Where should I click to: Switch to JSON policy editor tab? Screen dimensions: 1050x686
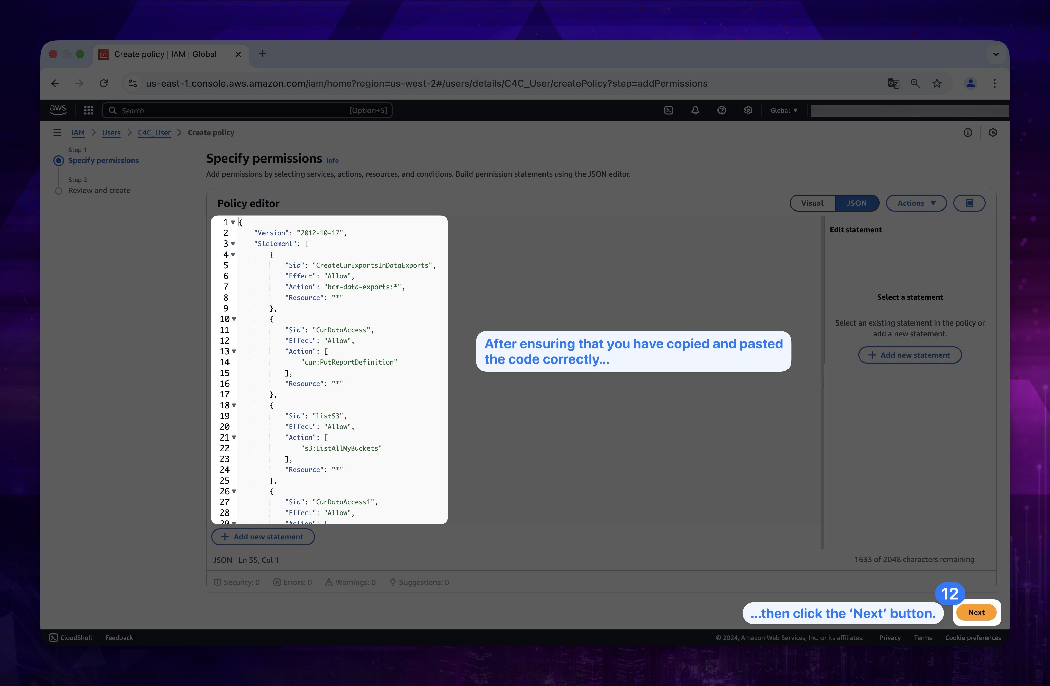(856, 203)
